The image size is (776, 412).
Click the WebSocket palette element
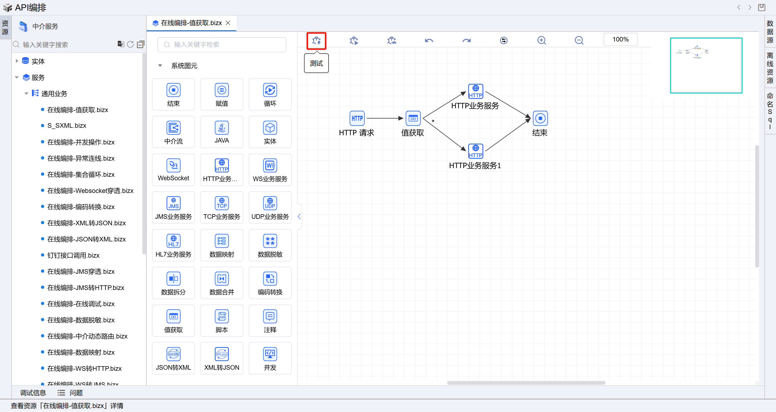[x=173, y=170]
